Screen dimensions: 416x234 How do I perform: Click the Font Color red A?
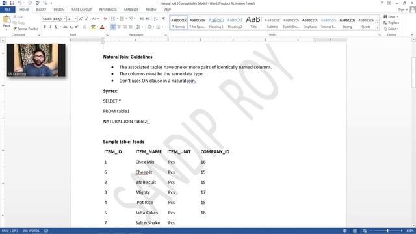click(103, 27)
